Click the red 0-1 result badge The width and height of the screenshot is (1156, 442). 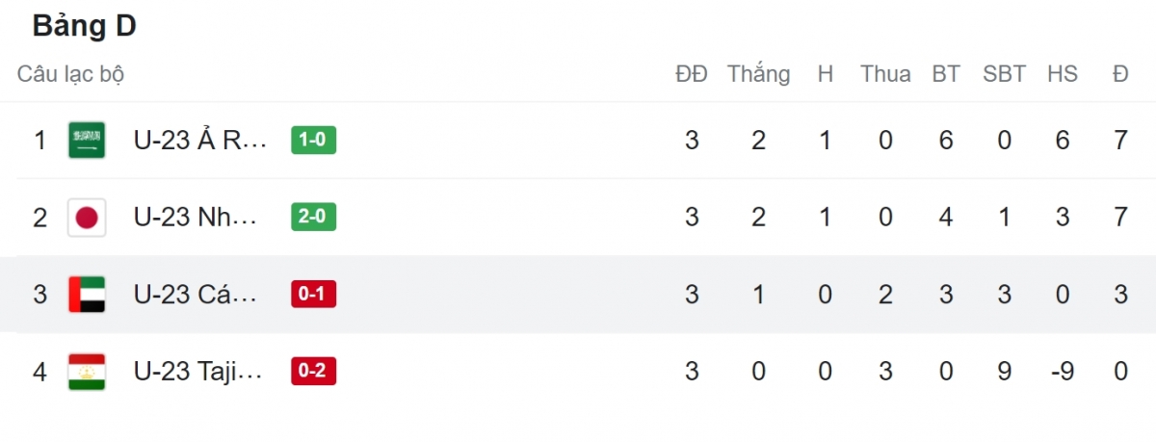(x=314, y=295)
